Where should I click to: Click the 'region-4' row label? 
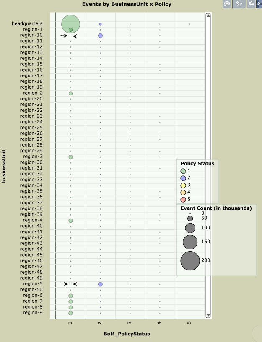pyautogui.click(x=33, y=220)
